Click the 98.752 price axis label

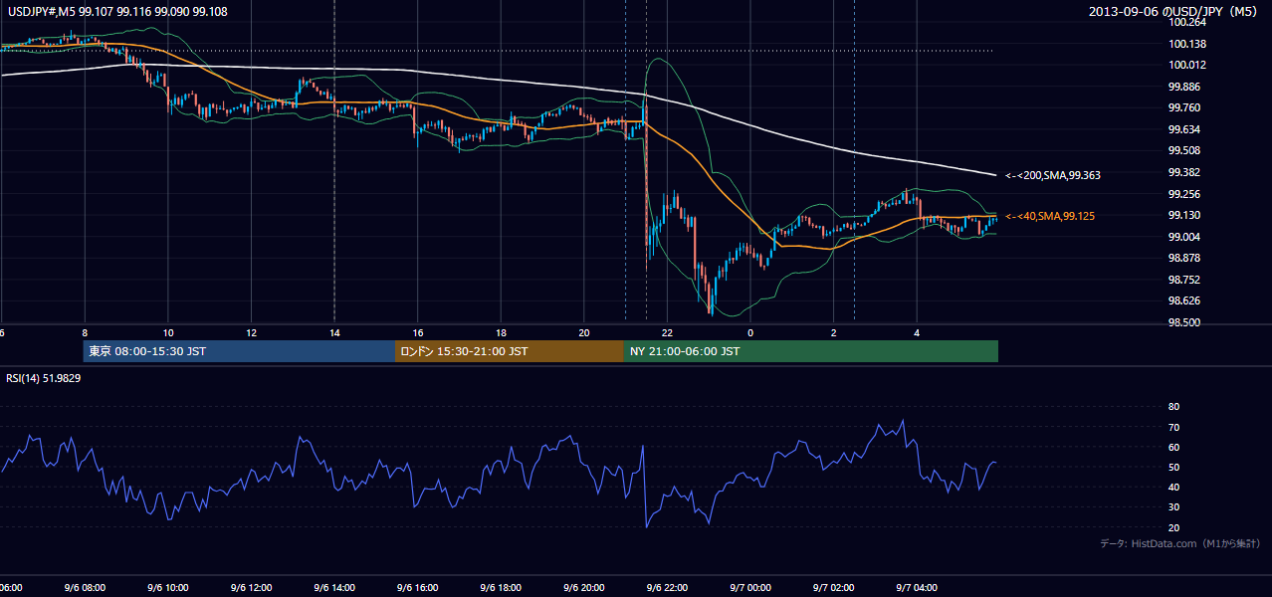1184,280
